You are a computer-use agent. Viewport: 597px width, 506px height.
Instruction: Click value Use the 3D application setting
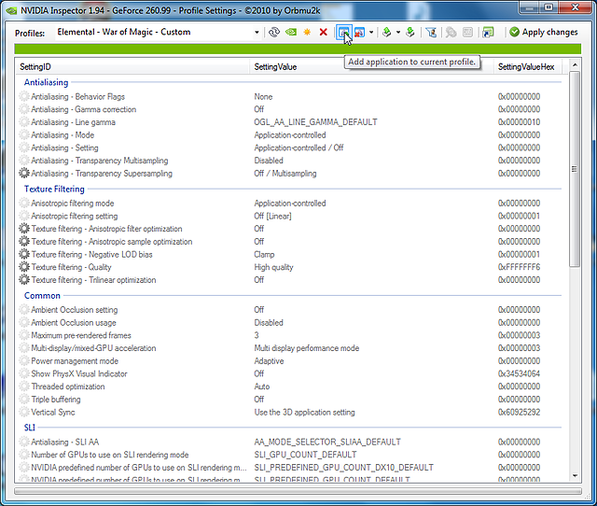point(305,413)
